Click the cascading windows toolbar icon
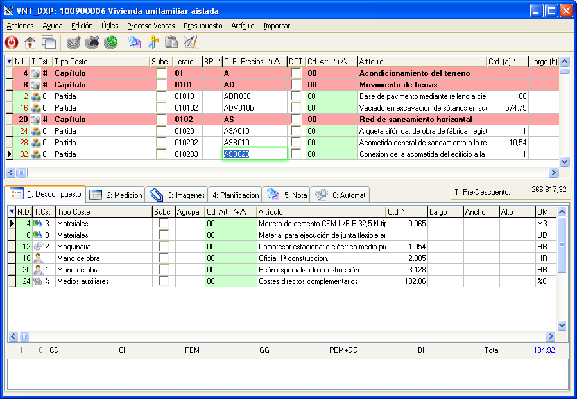Screen dimensions: 577x399 pyautogui.click(x=48, y=42)
